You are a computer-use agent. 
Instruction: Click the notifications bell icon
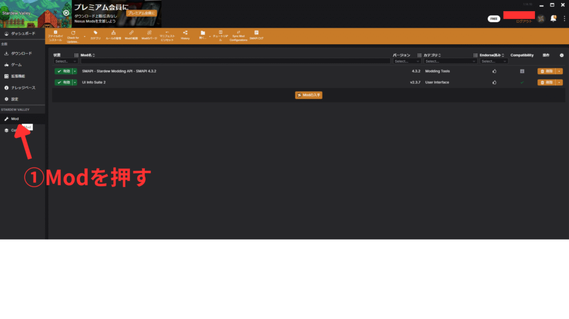(x=553, y=18)
